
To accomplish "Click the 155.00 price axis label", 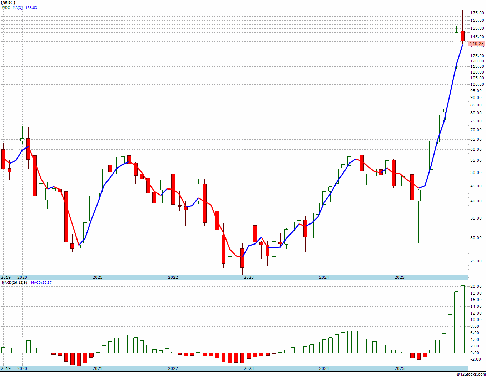I will point(477,28).
